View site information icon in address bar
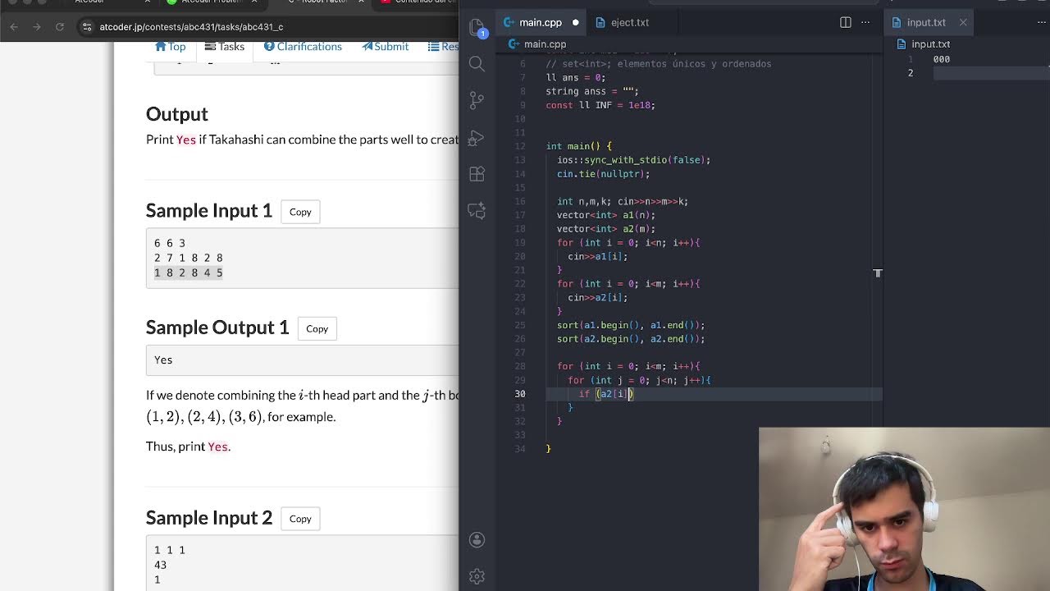This screenshot has height=591, width=1050. pos(87,27)
